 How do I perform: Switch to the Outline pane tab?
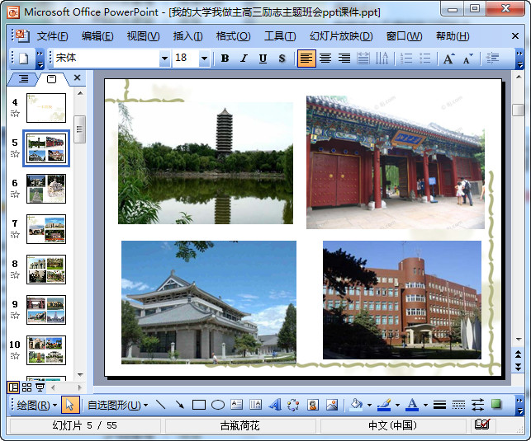(23, 79)
